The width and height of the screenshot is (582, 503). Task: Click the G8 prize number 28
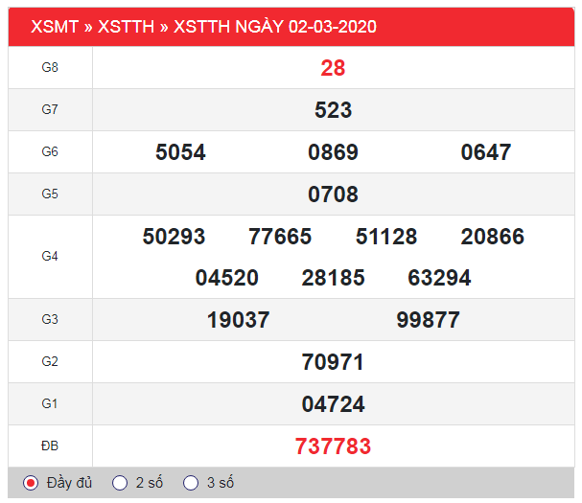click(x=333, y=68)
